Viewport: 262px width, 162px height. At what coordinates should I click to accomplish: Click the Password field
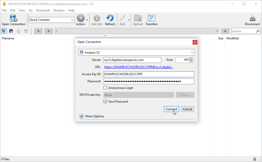[x=149, y=82]
